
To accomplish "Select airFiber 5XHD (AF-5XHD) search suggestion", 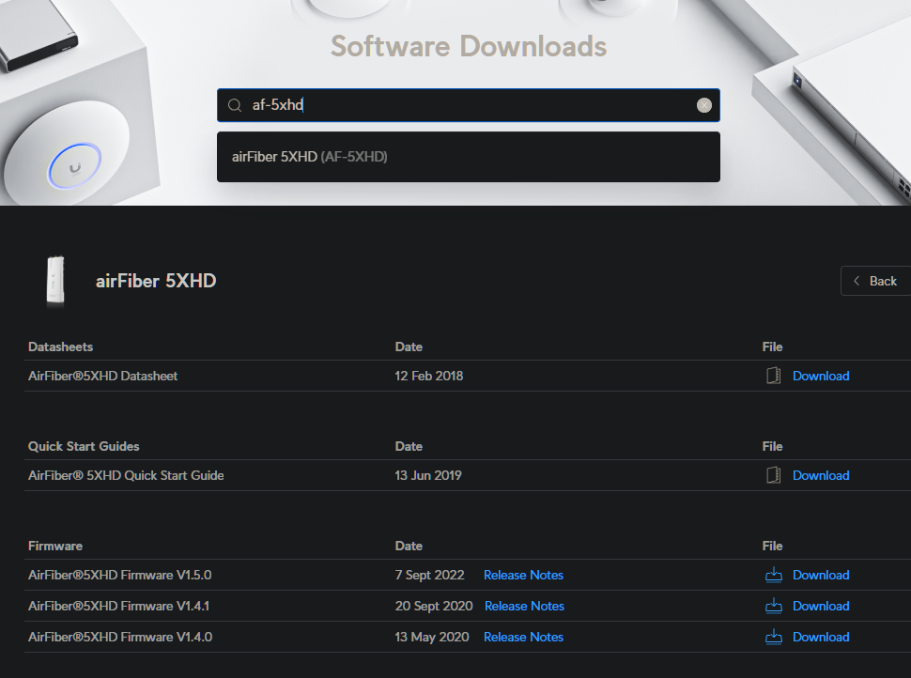I will [310, 157].
